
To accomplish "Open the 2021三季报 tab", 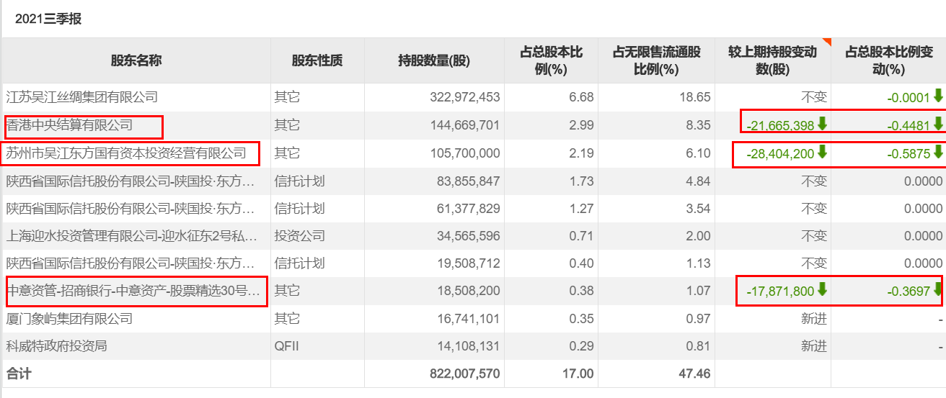I will click(48, 19).
